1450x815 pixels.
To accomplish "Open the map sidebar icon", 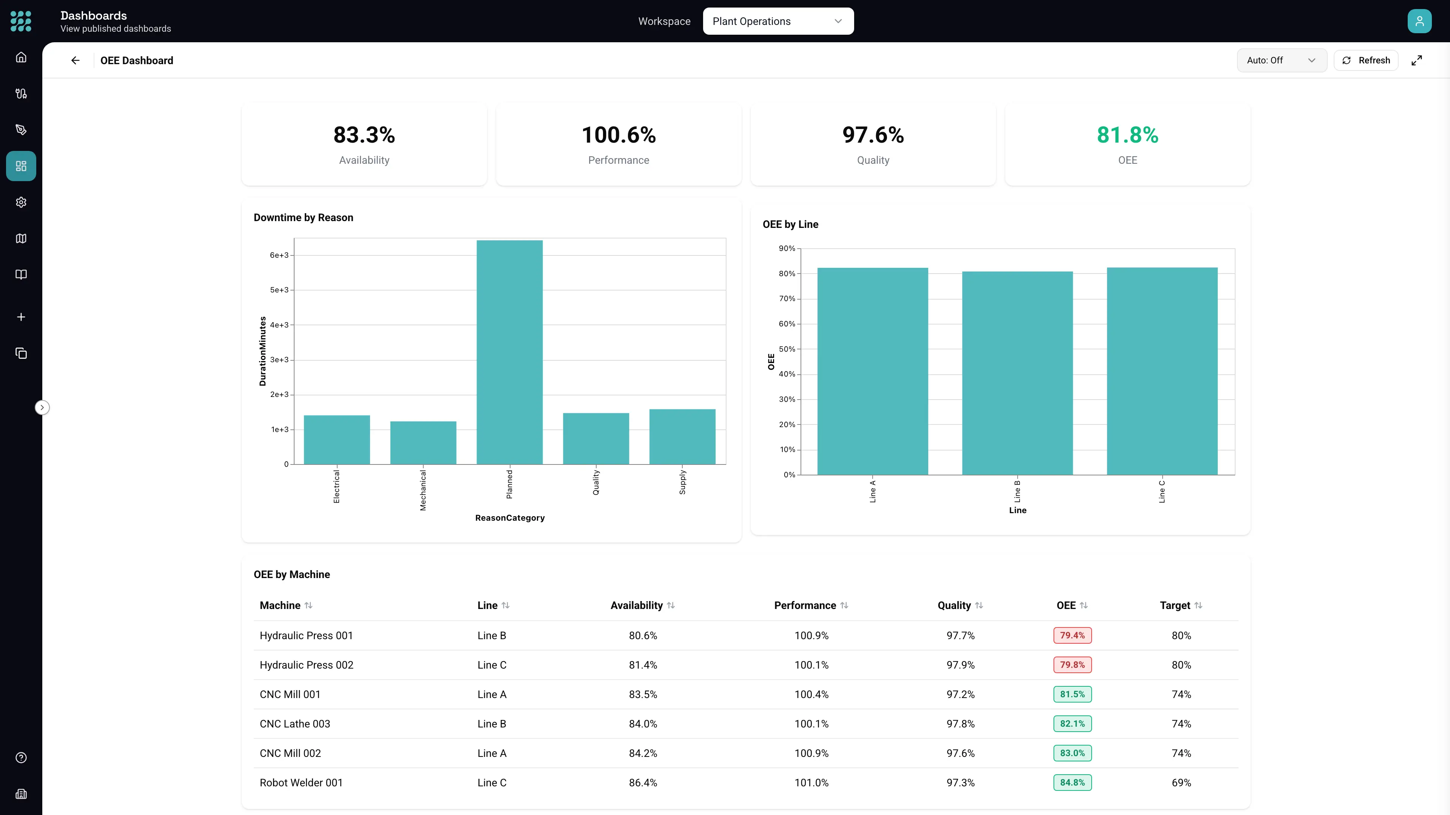I will (21, 238).
